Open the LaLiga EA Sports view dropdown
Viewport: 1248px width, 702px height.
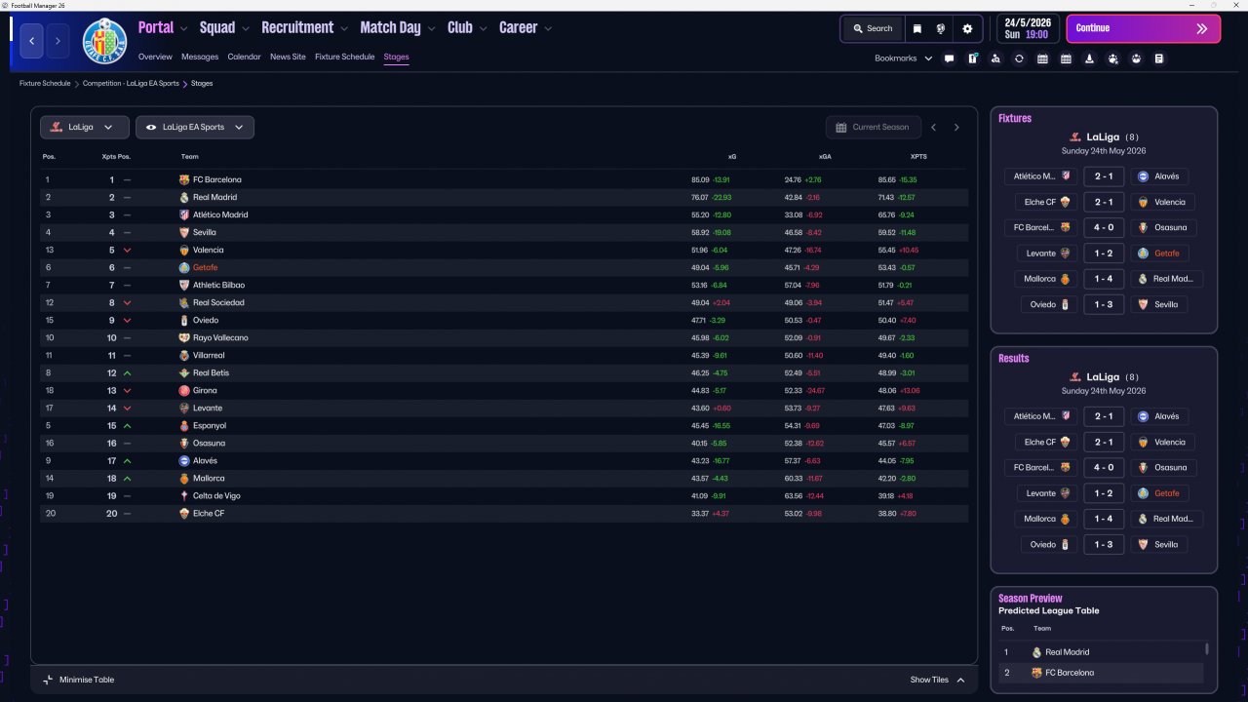[195, 128]
